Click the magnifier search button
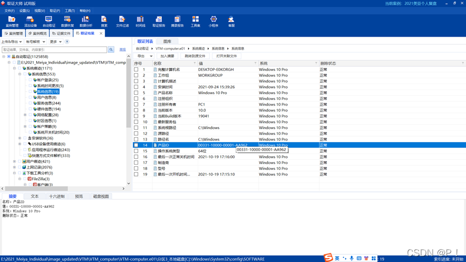 111,49
